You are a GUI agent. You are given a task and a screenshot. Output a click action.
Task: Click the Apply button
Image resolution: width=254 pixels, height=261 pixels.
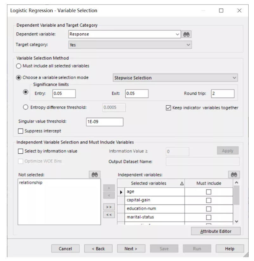228,151
